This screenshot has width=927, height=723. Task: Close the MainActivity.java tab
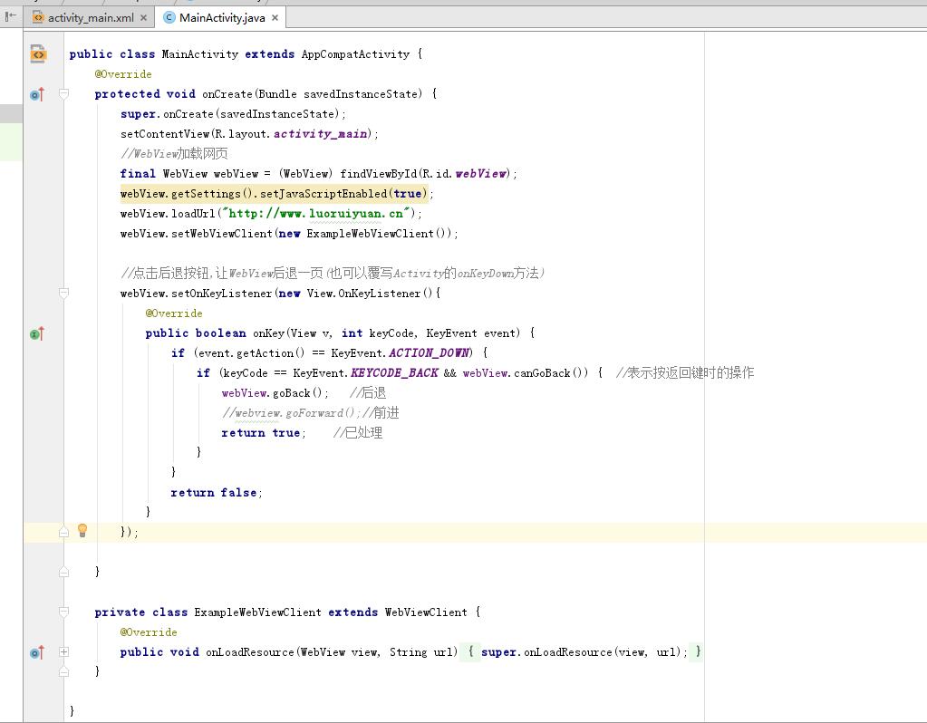275,18
